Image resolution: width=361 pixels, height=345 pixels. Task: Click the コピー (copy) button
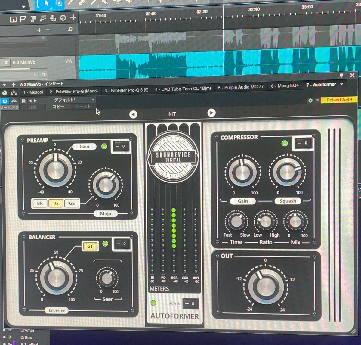point(58,107)
